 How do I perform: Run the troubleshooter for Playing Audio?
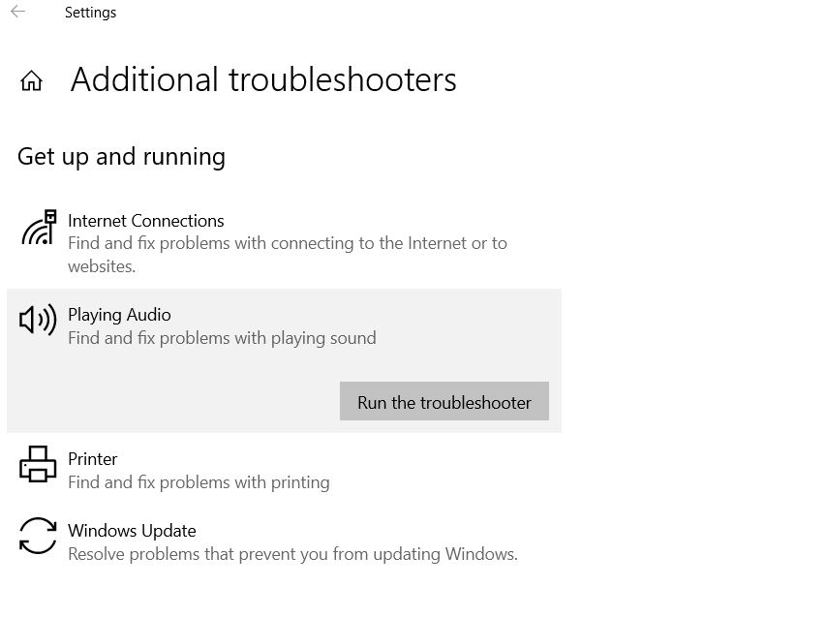pos(444,401)
